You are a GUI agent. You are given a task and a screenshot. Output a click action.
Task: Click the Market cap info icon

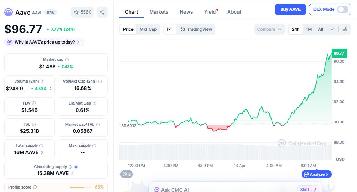click(67, 60)
